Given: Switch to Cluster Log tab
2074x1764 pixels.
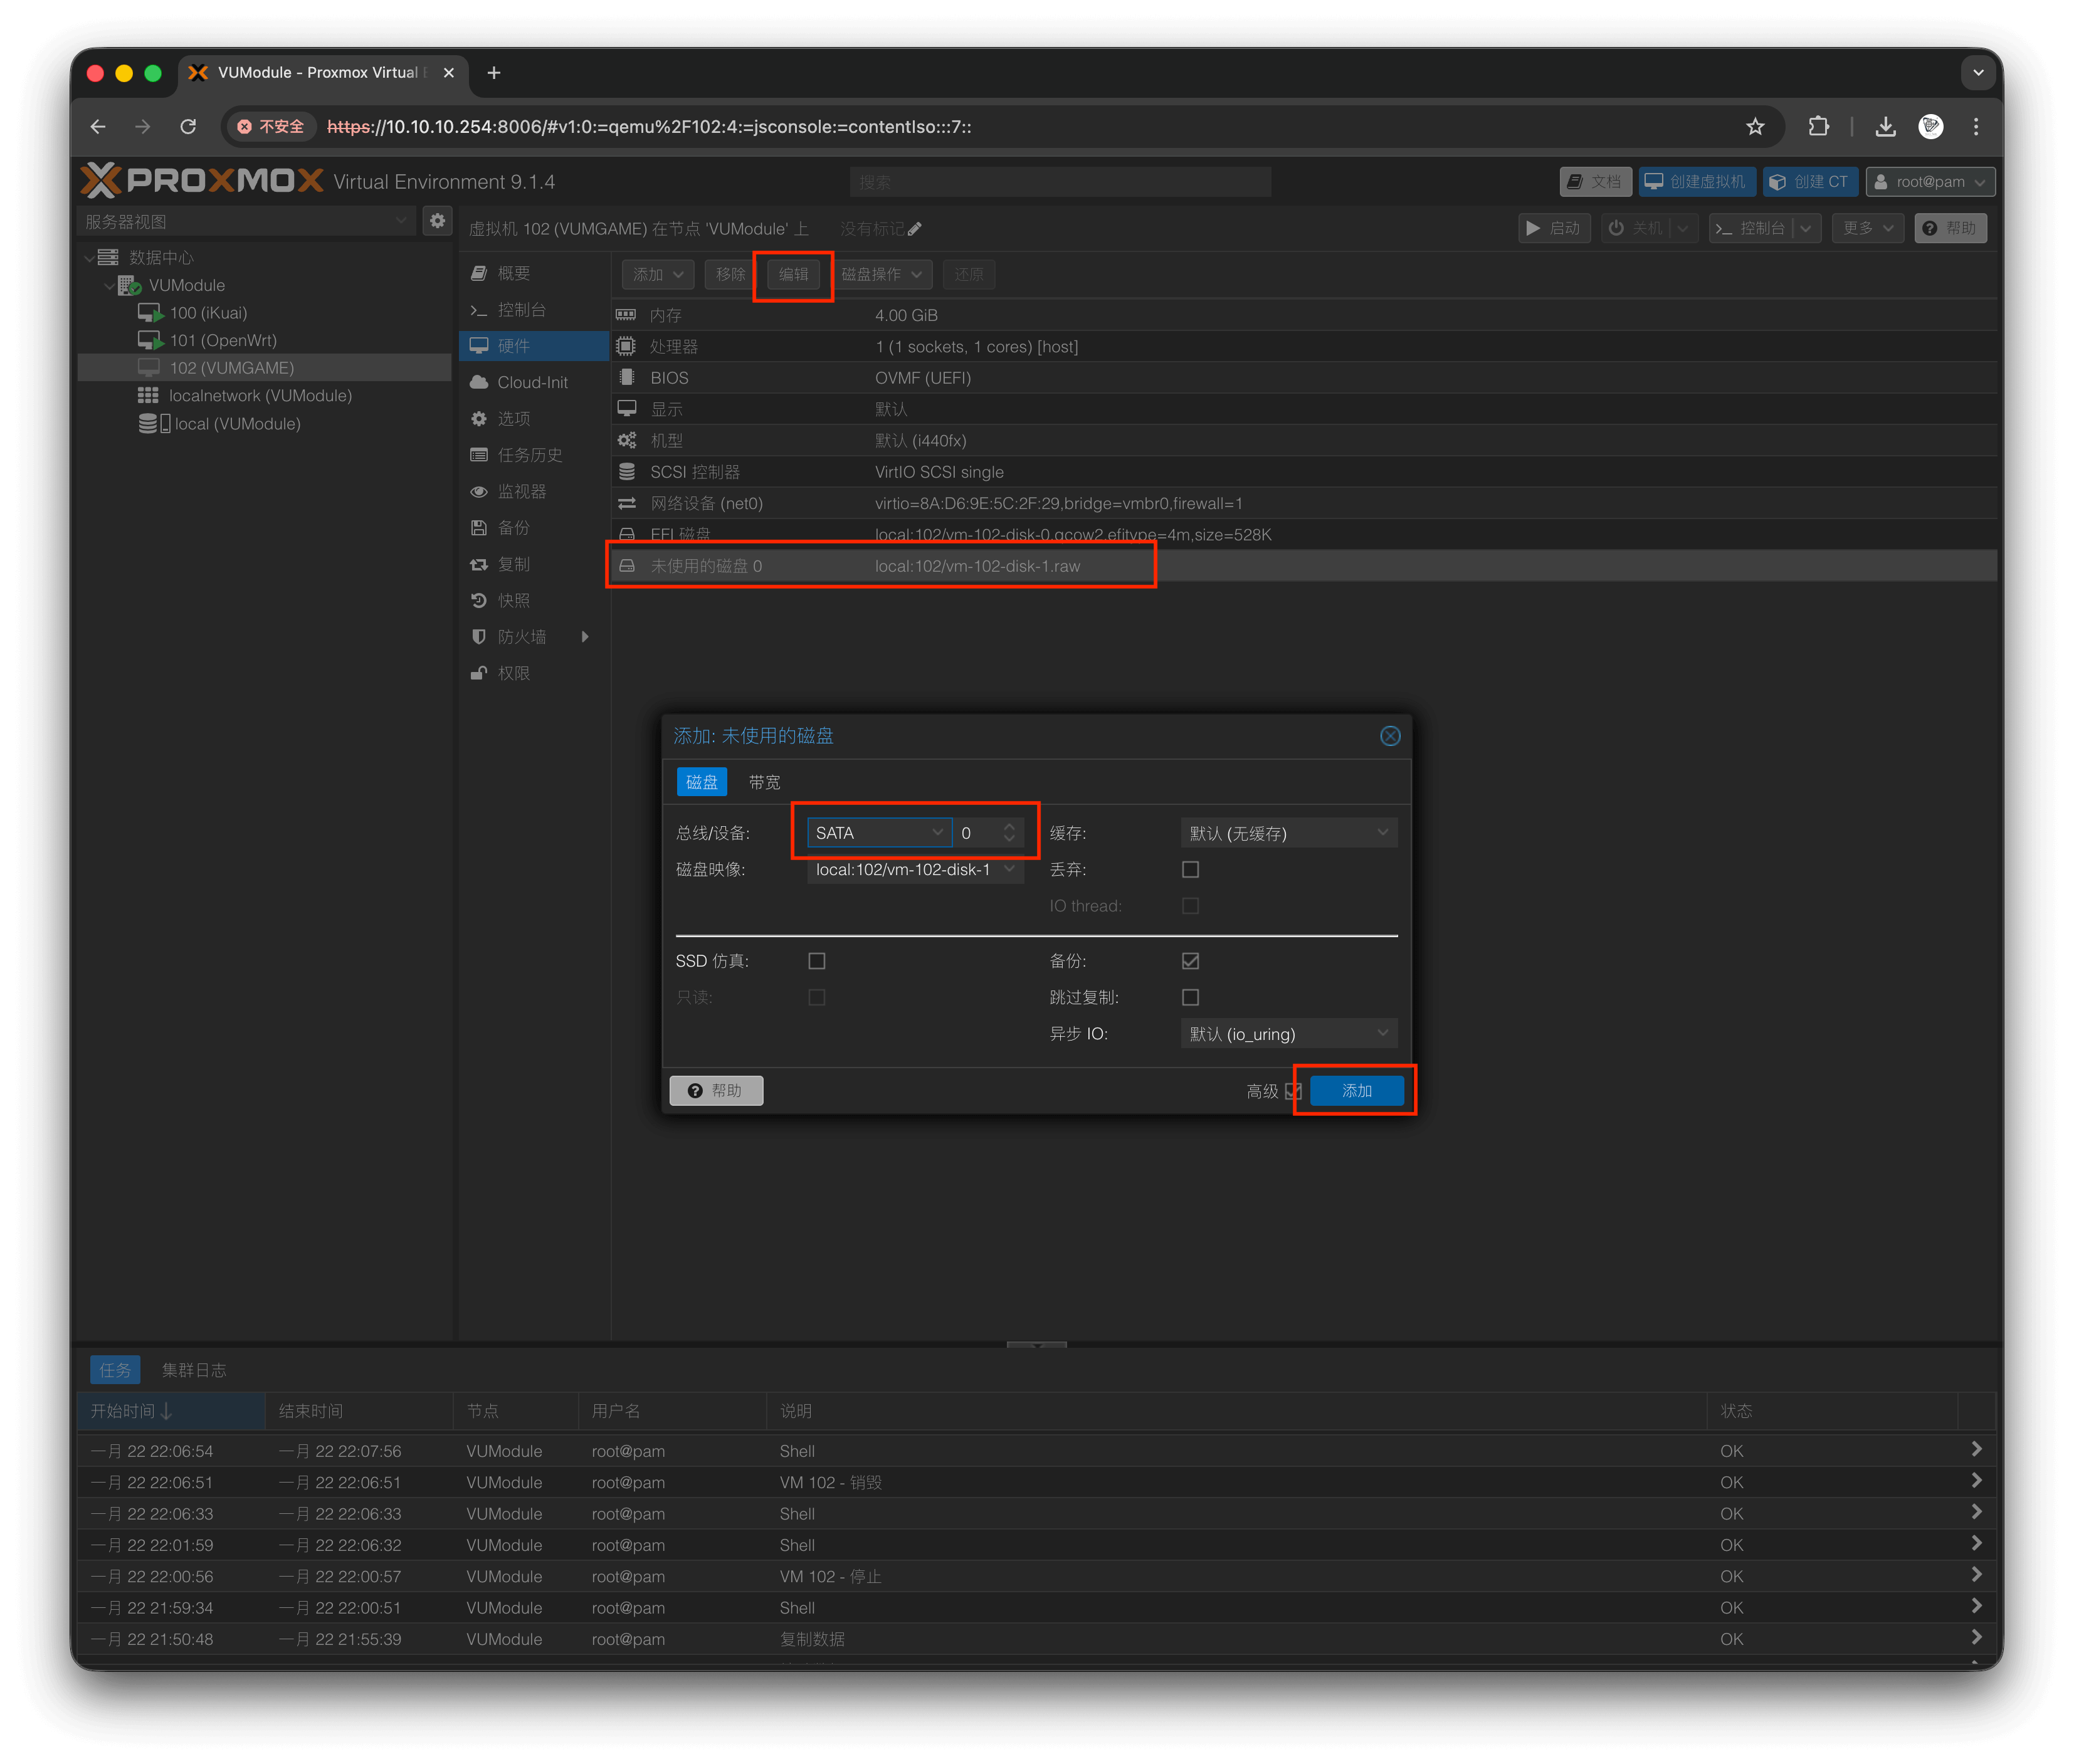Looking at the screenshot, I should pyautogui.click(x=194, y=1370).
